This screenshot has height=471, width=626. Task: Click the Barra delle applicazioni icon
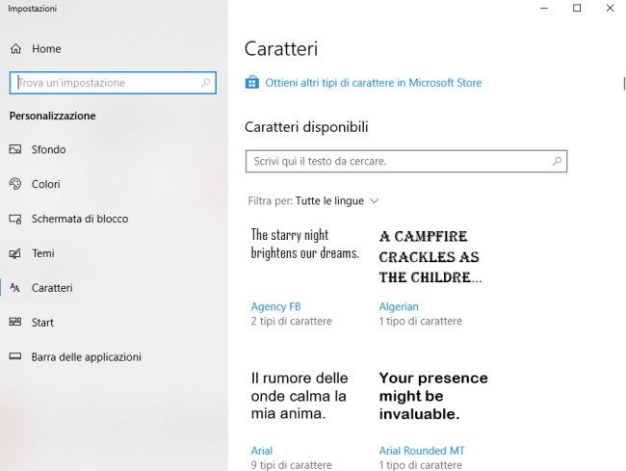pyautogui.click(x=15, y=356)
